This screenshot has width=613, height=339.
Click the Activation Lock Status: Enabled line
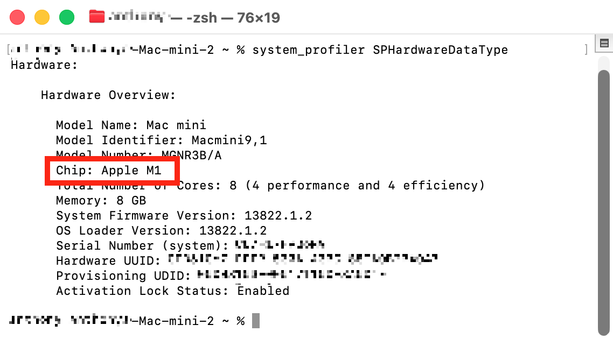[172, 291]
